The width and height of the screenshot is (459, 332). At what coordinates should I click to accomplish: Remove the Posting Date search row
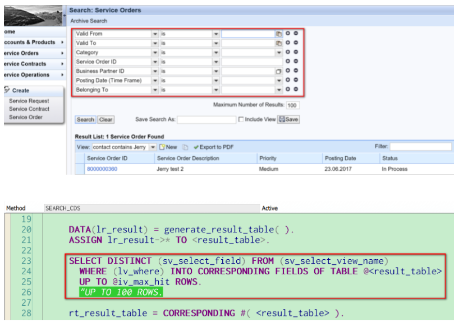click(x=296, y=80)
